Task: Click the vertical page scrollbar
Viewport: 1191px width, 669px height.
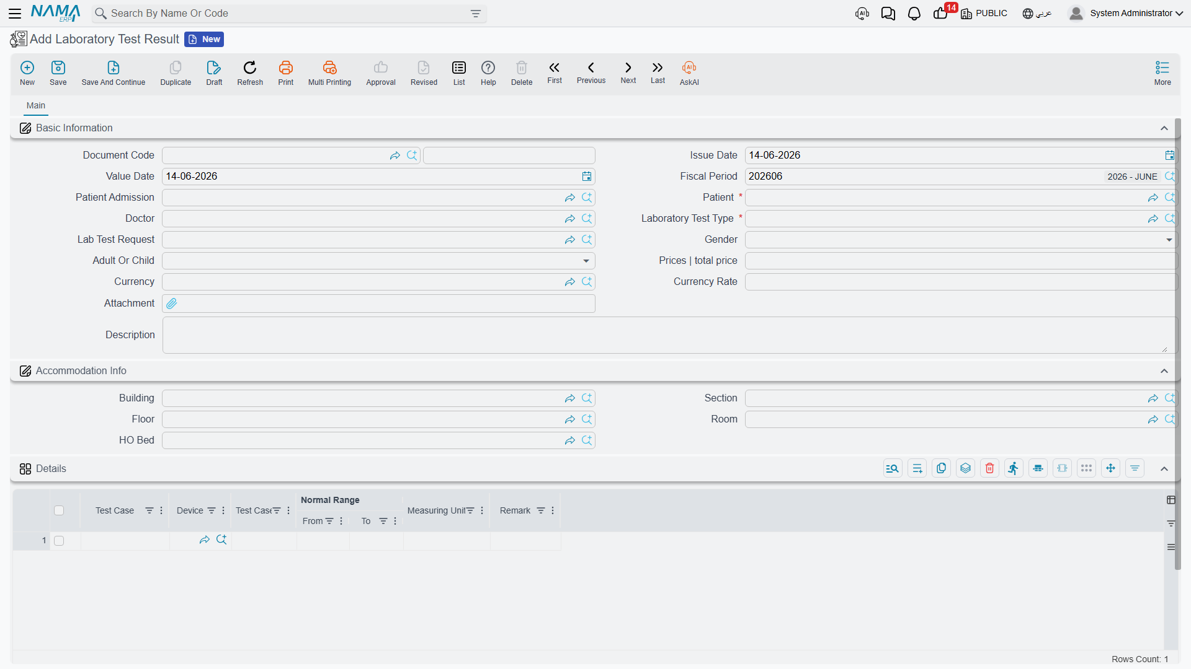Action: (1178, 344)
